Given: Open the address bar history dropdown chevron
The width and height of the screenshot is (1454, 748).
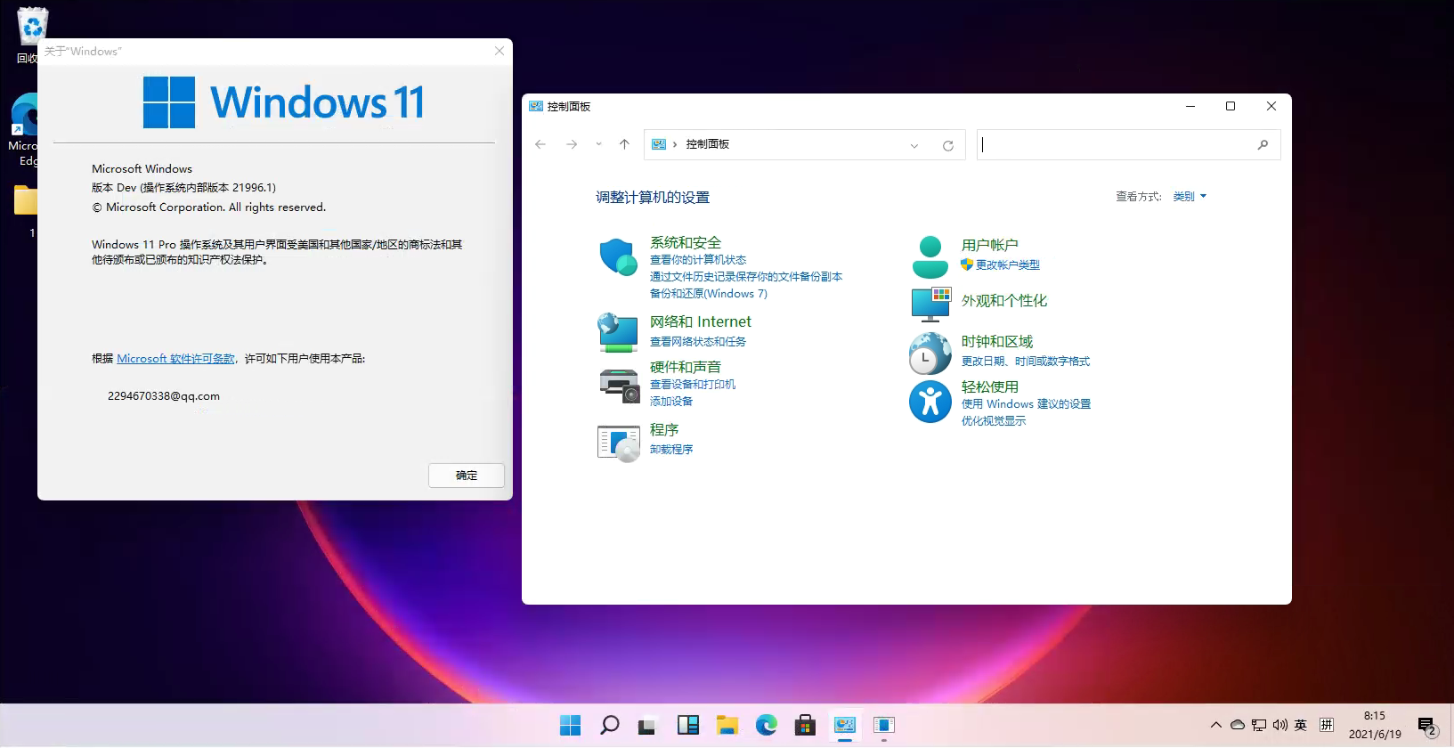Looking at the screenshot, I should pyautogui.click(x=914, y=145).
